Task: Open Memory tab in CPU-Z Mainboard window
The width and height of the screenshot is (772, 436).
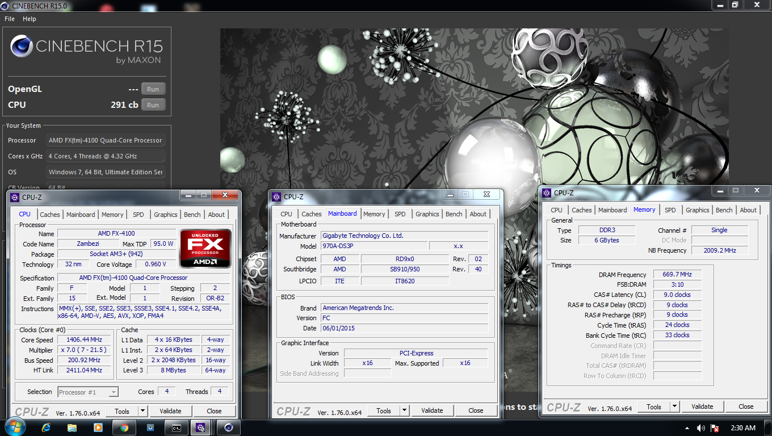Action: pyautogui.click(x=374, y=214)
